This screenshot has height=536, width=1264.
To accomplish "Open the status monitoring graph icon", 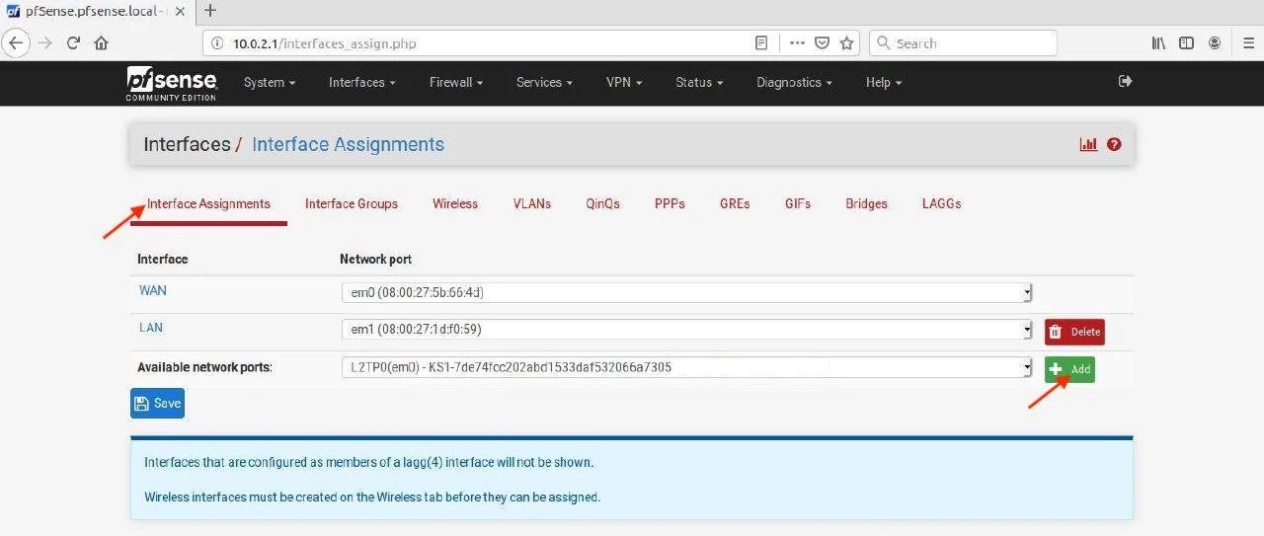I will point(1088,144).
